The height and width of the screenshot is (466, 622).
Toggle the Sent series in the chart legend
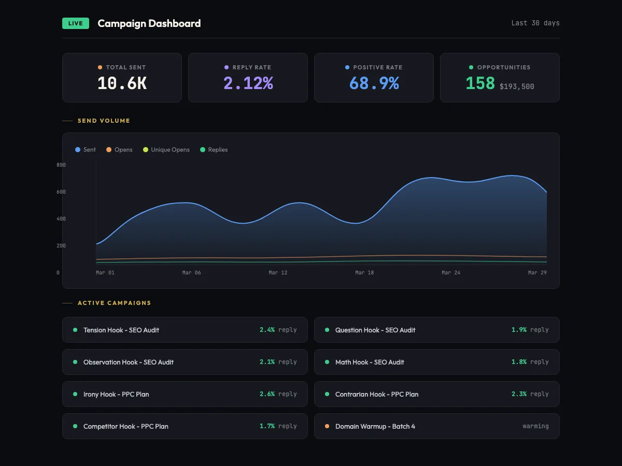pos(85,150)
